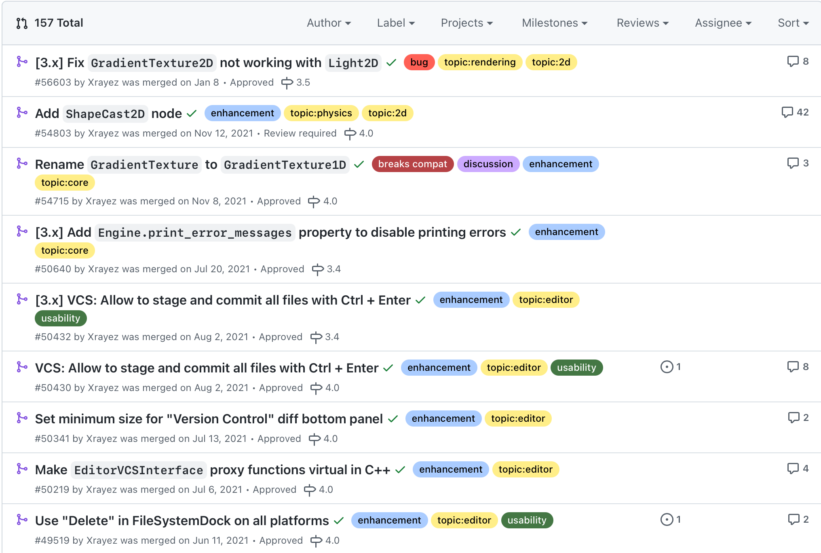Open PR titled Add ShapeCast2D node
Screen dimensions: 821x553
pyautogui.click(x=109, y=114)
